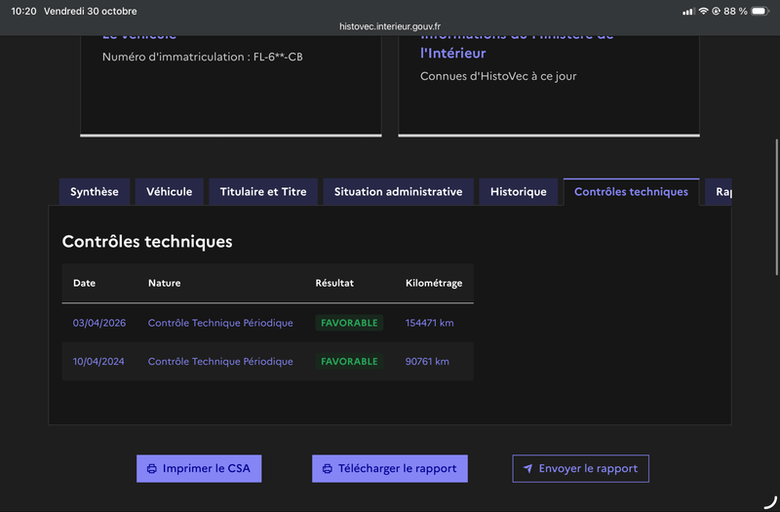Open the partially visible Rapport tab
This screenshot has height=512, width=780.
tap(719, 191)
